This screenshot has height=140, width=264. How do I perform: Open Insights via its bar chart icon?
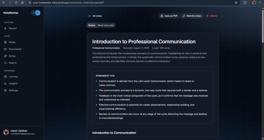click(x=5, y=83)
